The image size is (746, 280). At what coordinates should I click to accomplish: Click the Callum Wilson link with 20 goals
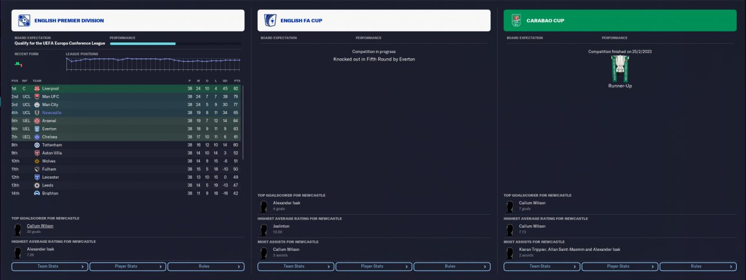40,226
